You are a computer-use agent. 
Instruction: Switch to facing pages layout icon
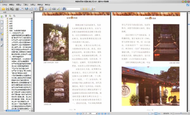click(156, 113)
